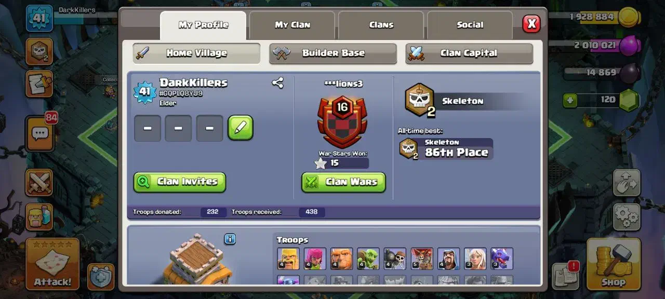Image resolution: width=665 pixels, height=299 pixels.
Task: Switch to the Social tab
Action: (x=470, y=25)
